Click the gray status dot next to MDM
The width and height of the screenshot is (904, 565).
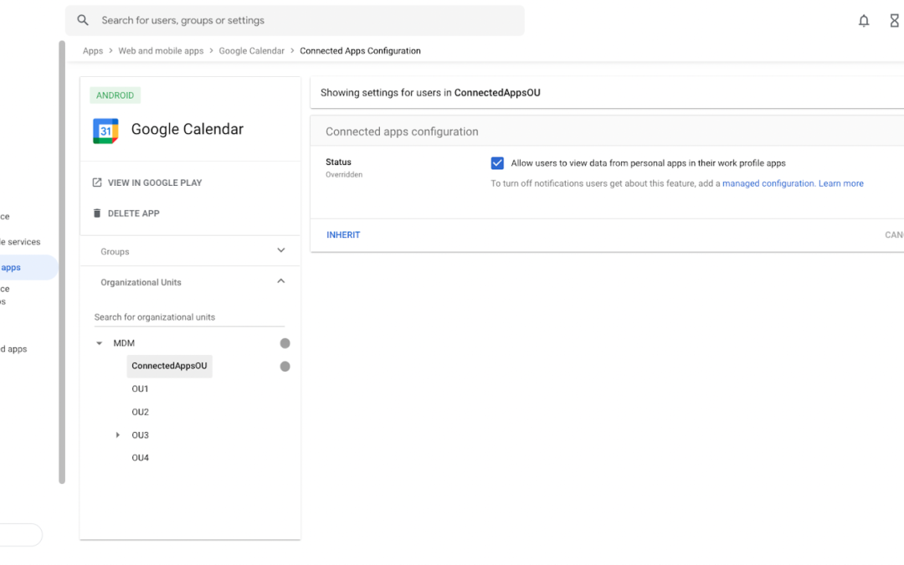(285, 343)
